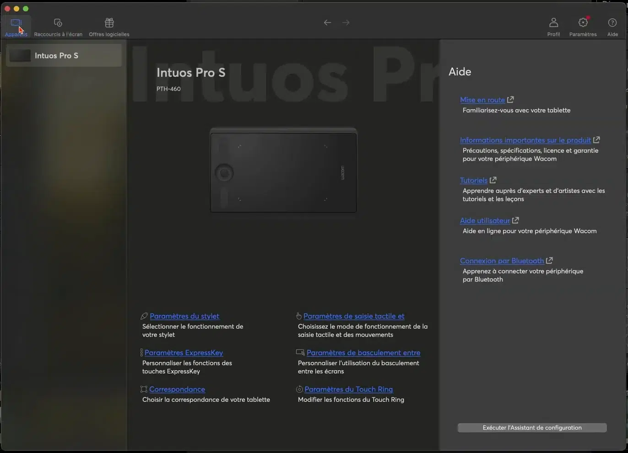Click external link icon next to Tutoriels
This screenshot has height=453, width=628.
pos(493,180)
